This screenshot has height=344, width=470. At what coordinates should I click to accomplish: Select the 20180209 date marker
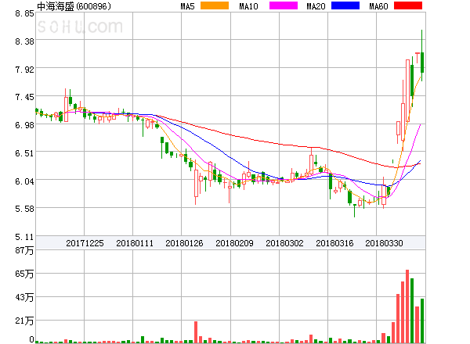pyautogui.click(x=234, y=243)
